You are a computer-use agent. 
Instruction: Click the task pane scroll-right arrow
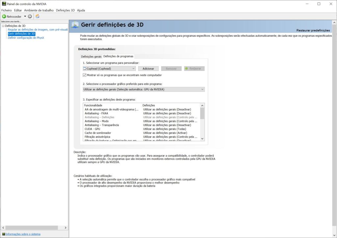pos(65,228)
